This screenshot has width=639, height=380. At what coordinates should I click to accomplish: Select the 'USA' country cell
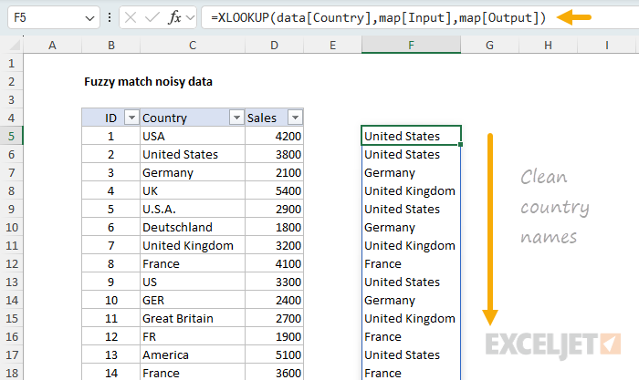tap(193, 136)
